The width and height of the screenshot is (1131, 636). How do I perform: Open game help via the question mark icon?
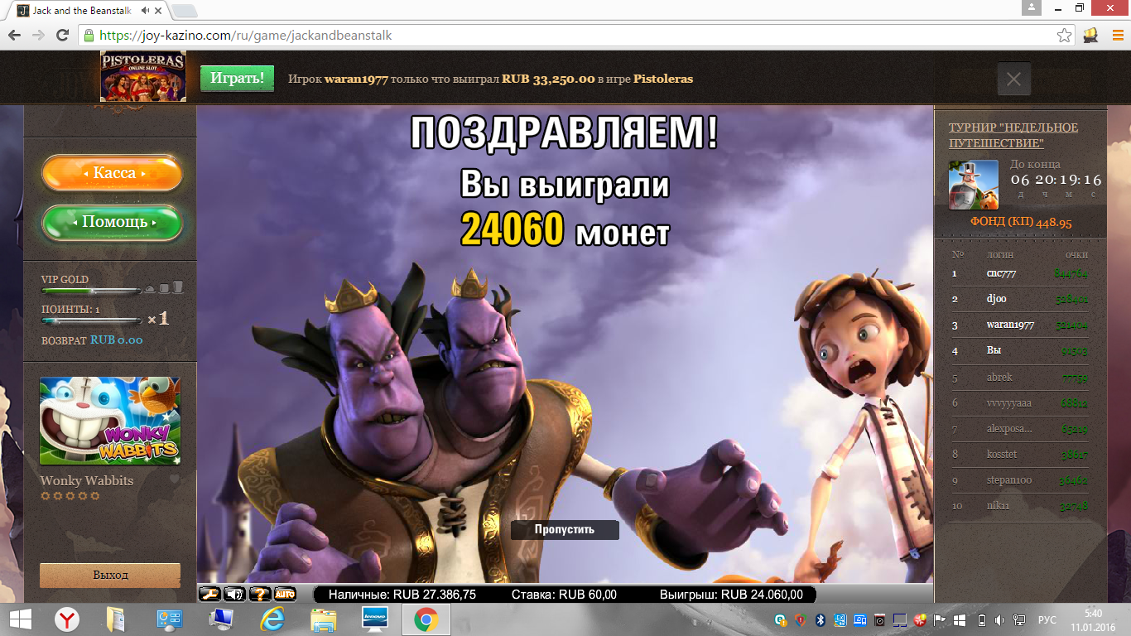tap(259, 593)
